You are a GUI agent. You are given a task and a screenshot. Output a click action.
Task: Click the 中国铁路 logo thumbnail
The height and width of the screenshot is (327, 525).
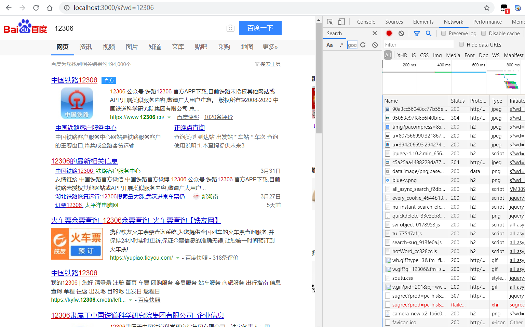[77, 103]
